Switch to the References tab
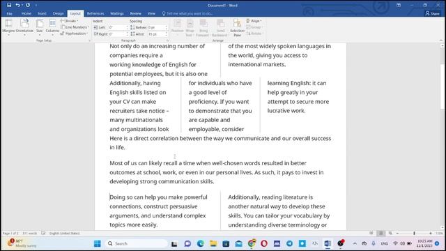446x251 pixels. (x=95, y=13)
